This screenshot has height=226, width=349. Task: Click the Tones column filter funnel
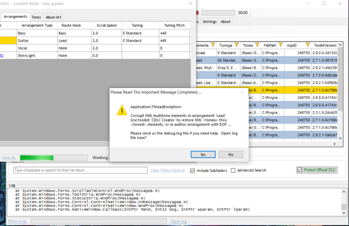[x=257, y=45]
